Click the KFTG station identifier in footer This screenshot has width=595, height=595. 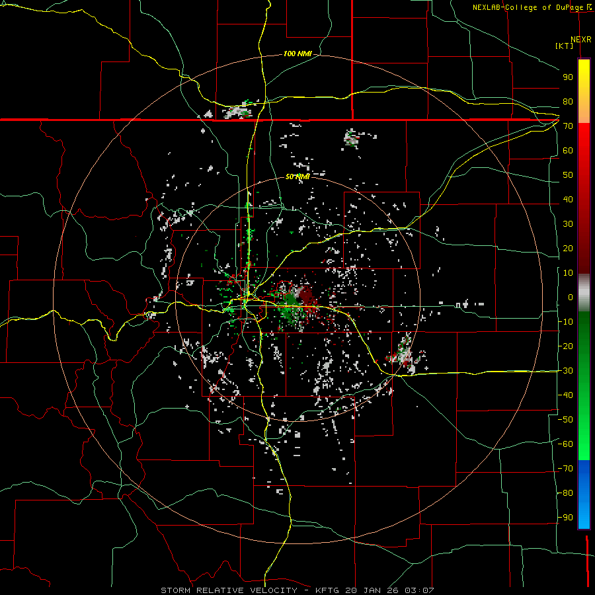coord(327,590)
